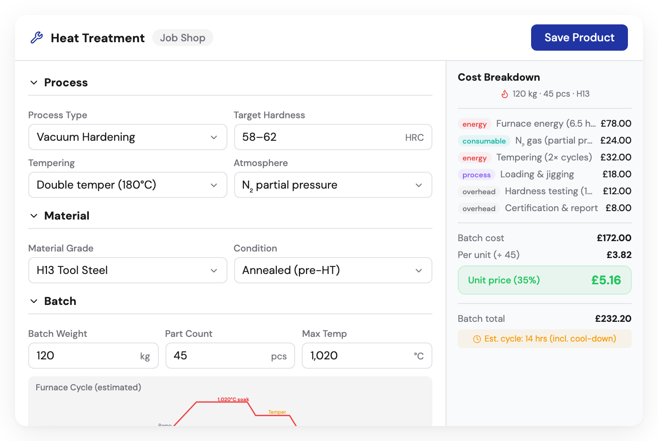Collapse the Material section
Viewport: 658px width, 441px height.
click(x=33, y=215)
